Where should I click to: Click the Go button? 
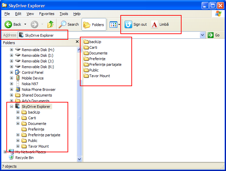coord(214,35)
